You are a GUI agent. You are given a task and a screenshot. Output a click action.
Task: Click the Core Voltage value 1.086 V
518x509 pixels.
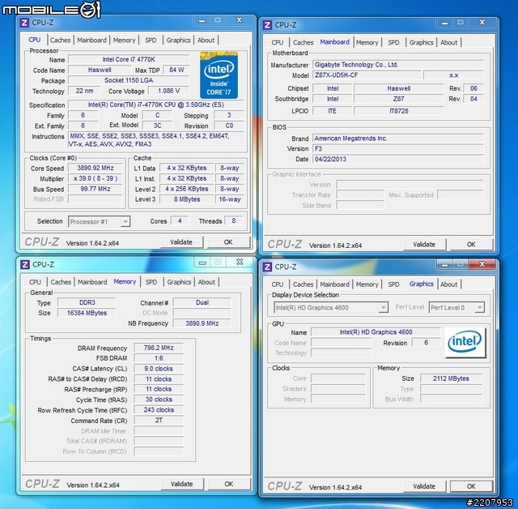pos(169,91)
